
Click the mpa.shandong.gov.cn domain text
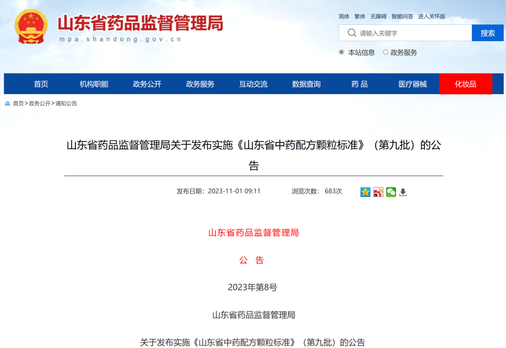[x=120, y=39]
